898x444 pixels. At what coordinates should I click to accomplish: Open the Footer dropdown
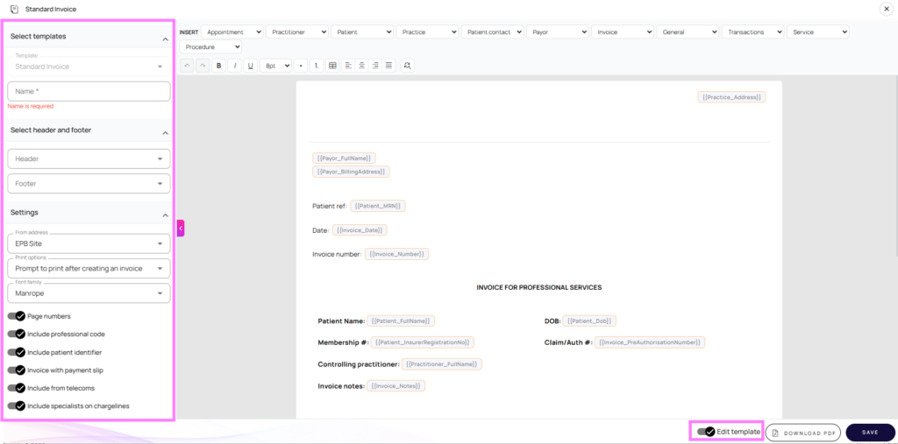pos(89,184)
